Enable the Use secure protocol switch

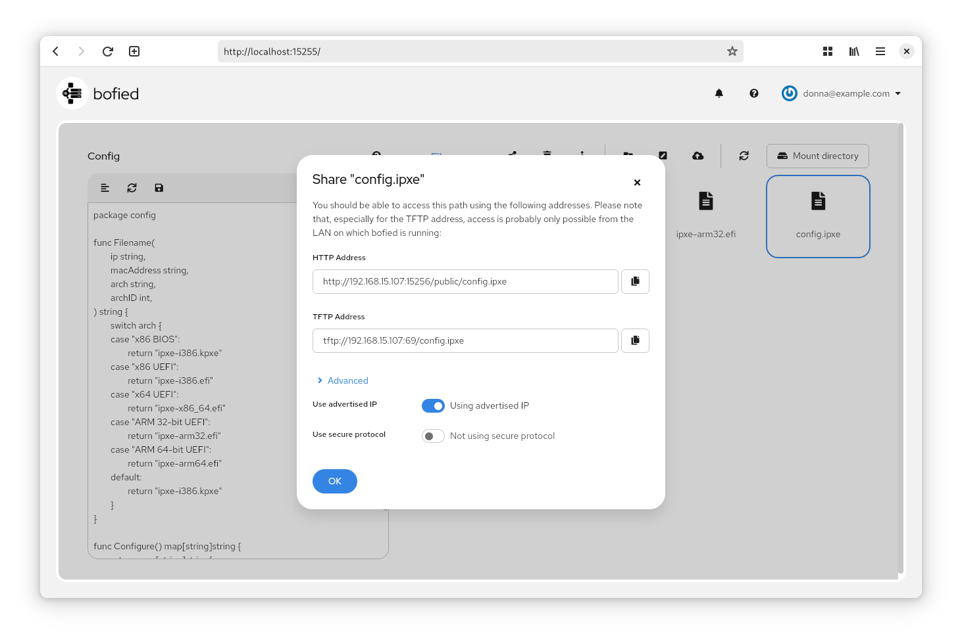click(433, 436)
